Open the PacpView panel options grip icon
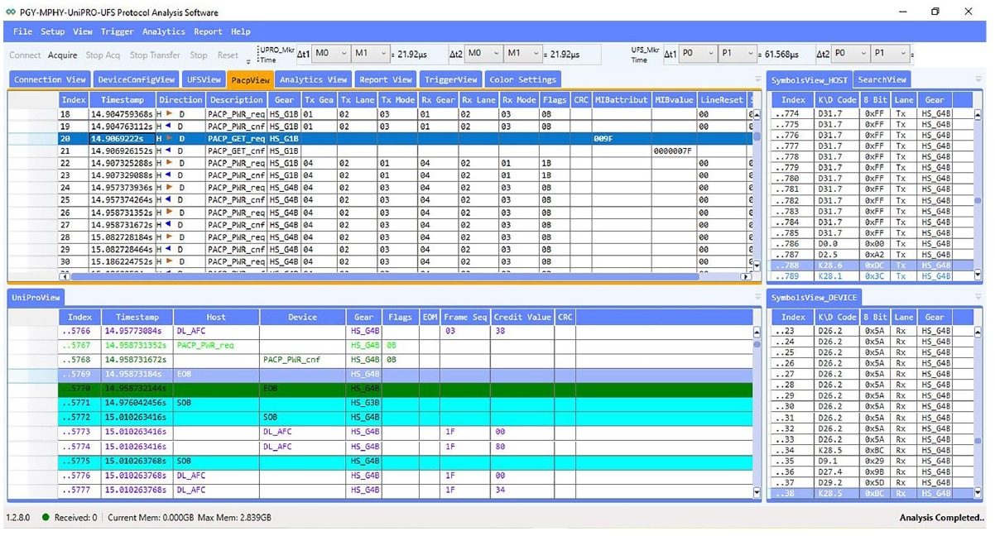This screenshot has width=995, height=536. click(757, 79)
